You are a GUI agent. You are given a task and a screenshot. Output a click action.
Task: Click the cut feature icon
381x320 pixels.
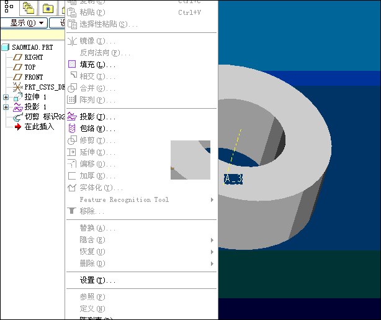click(18, 117)
